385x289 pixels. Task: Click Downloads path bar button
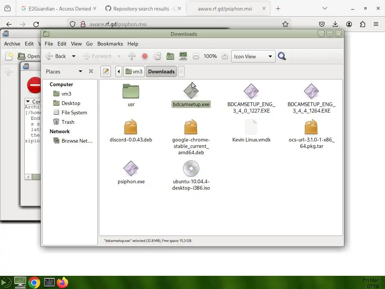[161, 71]
